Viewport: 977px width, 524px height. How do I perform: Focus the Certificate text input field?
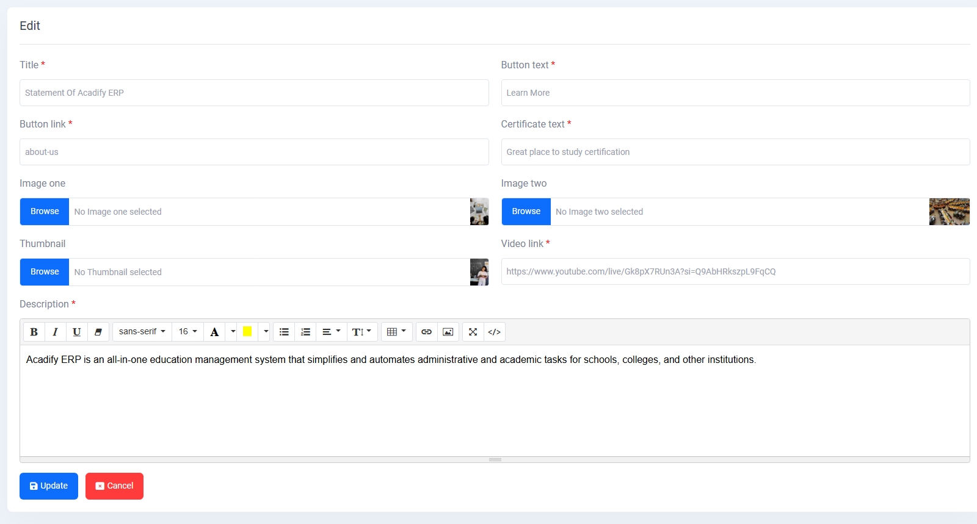pyautogui.click(x=735, y=152)
